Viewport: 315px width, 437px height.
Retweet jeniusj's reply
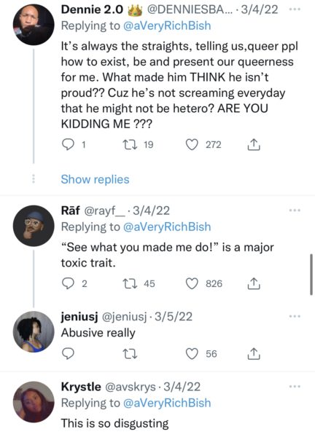(130, 354)
